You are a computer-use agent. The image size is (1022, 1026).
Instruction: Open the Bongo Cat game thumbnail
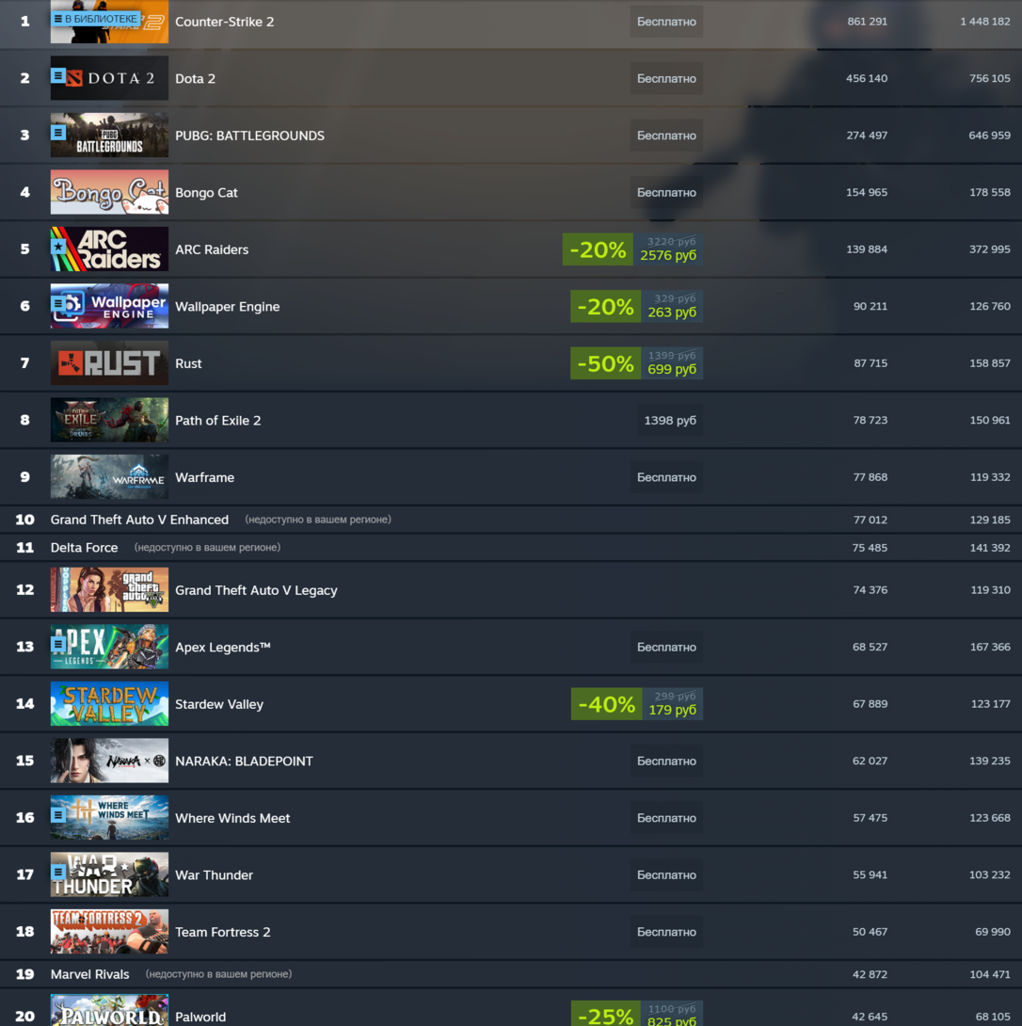click(109, 192)
